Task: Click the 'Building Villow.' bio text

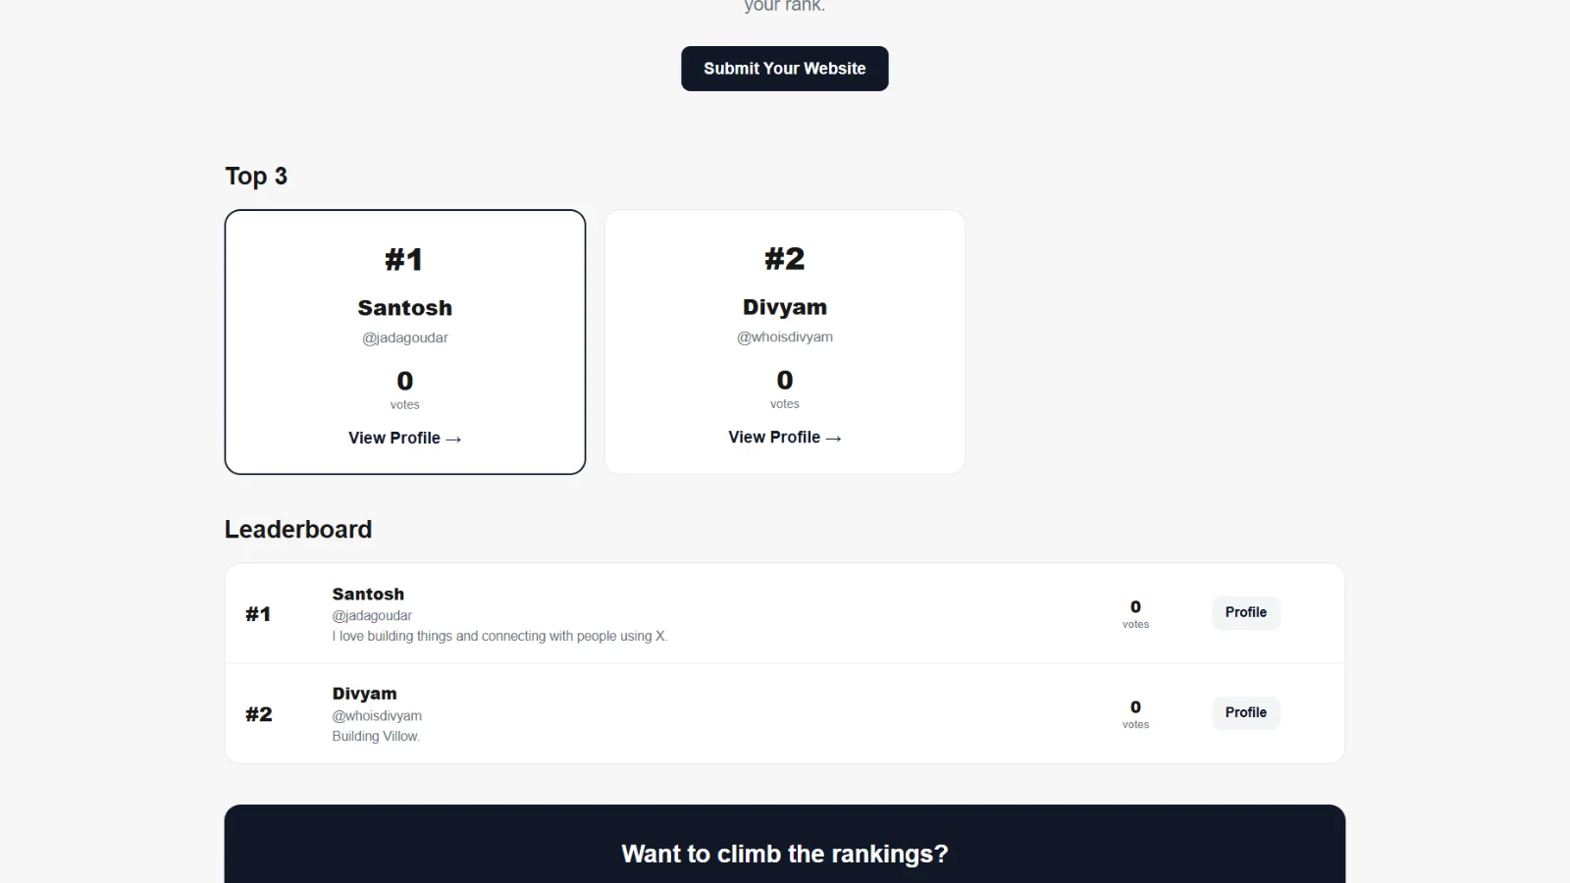Action: 376,737
